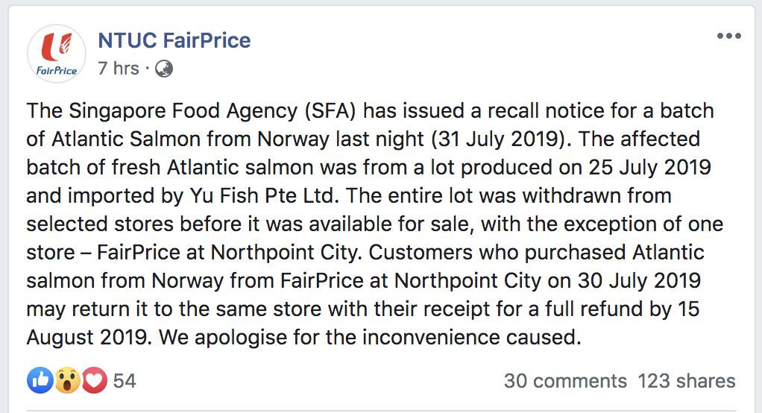Click the red Love heart reaction icon
This screenshot has height=413, width=762.
click(x=94, y=381)
